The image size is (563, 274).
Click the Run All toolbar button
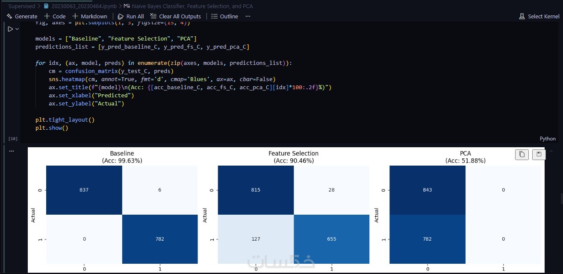[x=131, y=16]
